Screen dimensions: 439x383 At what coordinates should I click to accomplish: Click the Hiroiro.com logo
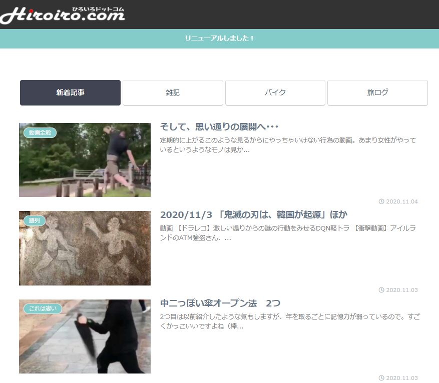click(x=63, y=14)
